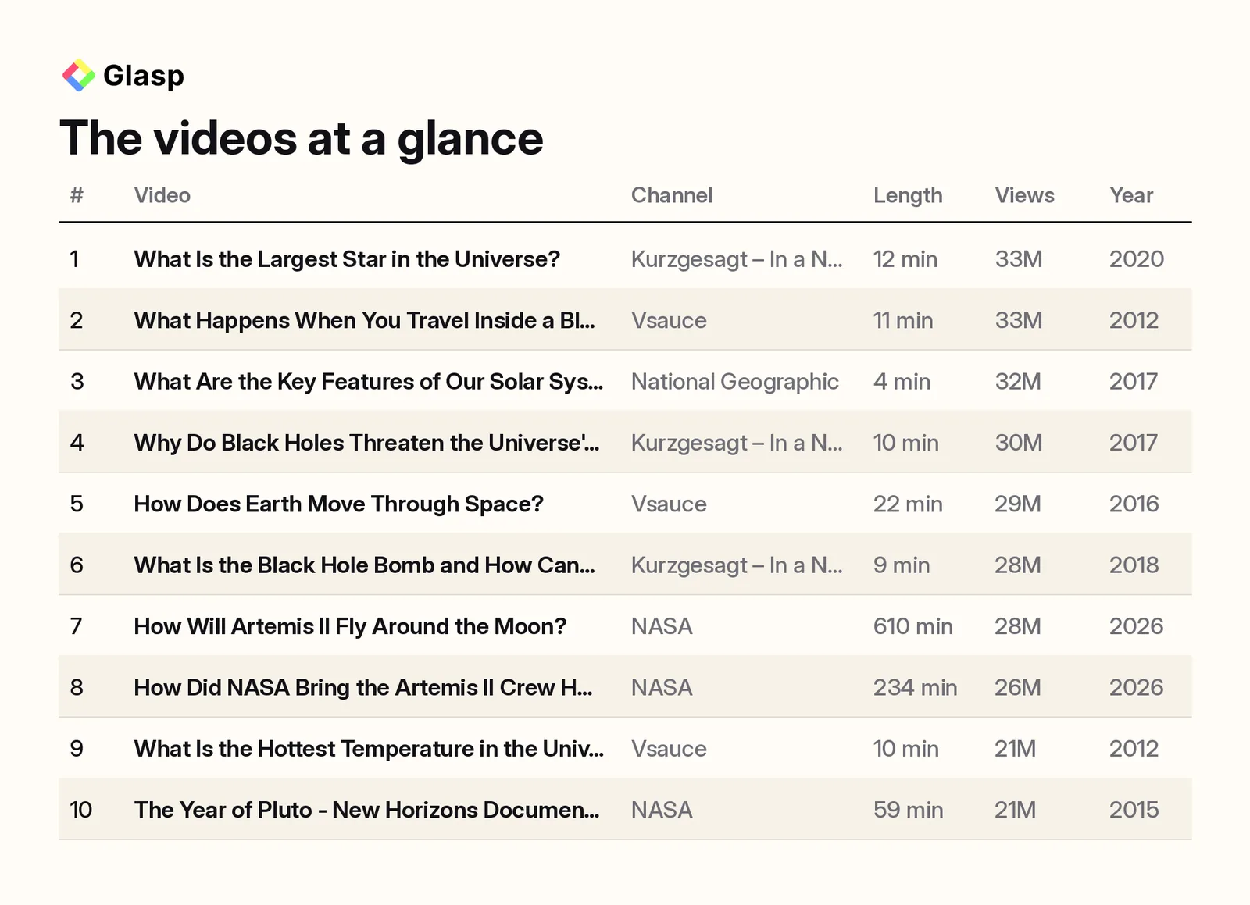Click row number 3

77,381
